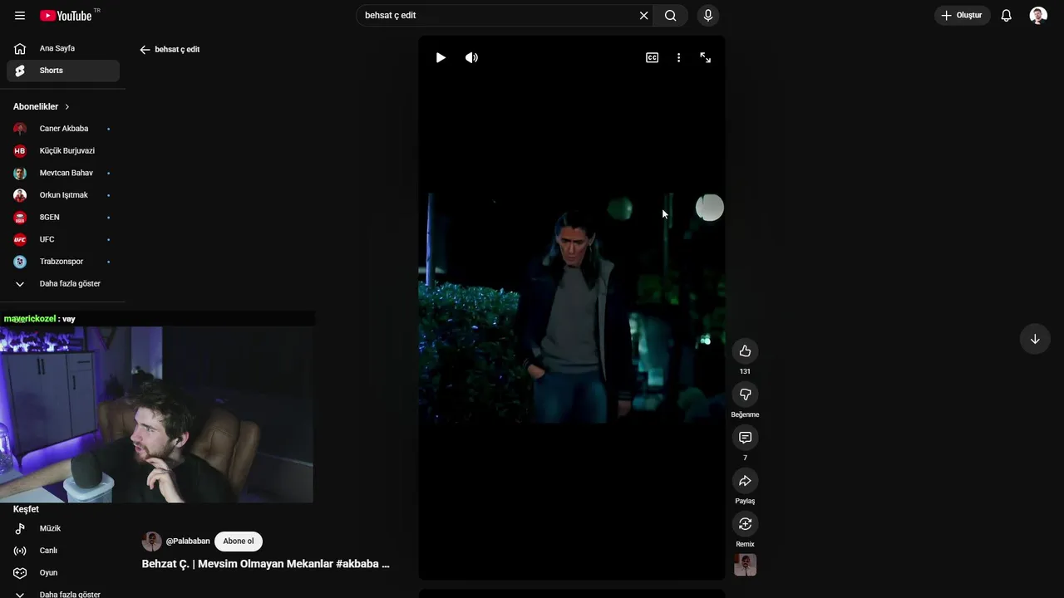Open @Palababan channel avatar
Viewport: 1064px width, 598px height.
pyautogui.click(x=152, y=542)
